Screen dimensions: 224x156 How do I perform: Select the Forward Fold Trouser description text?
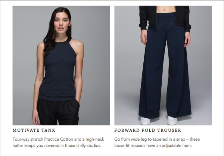coord(157,142)
